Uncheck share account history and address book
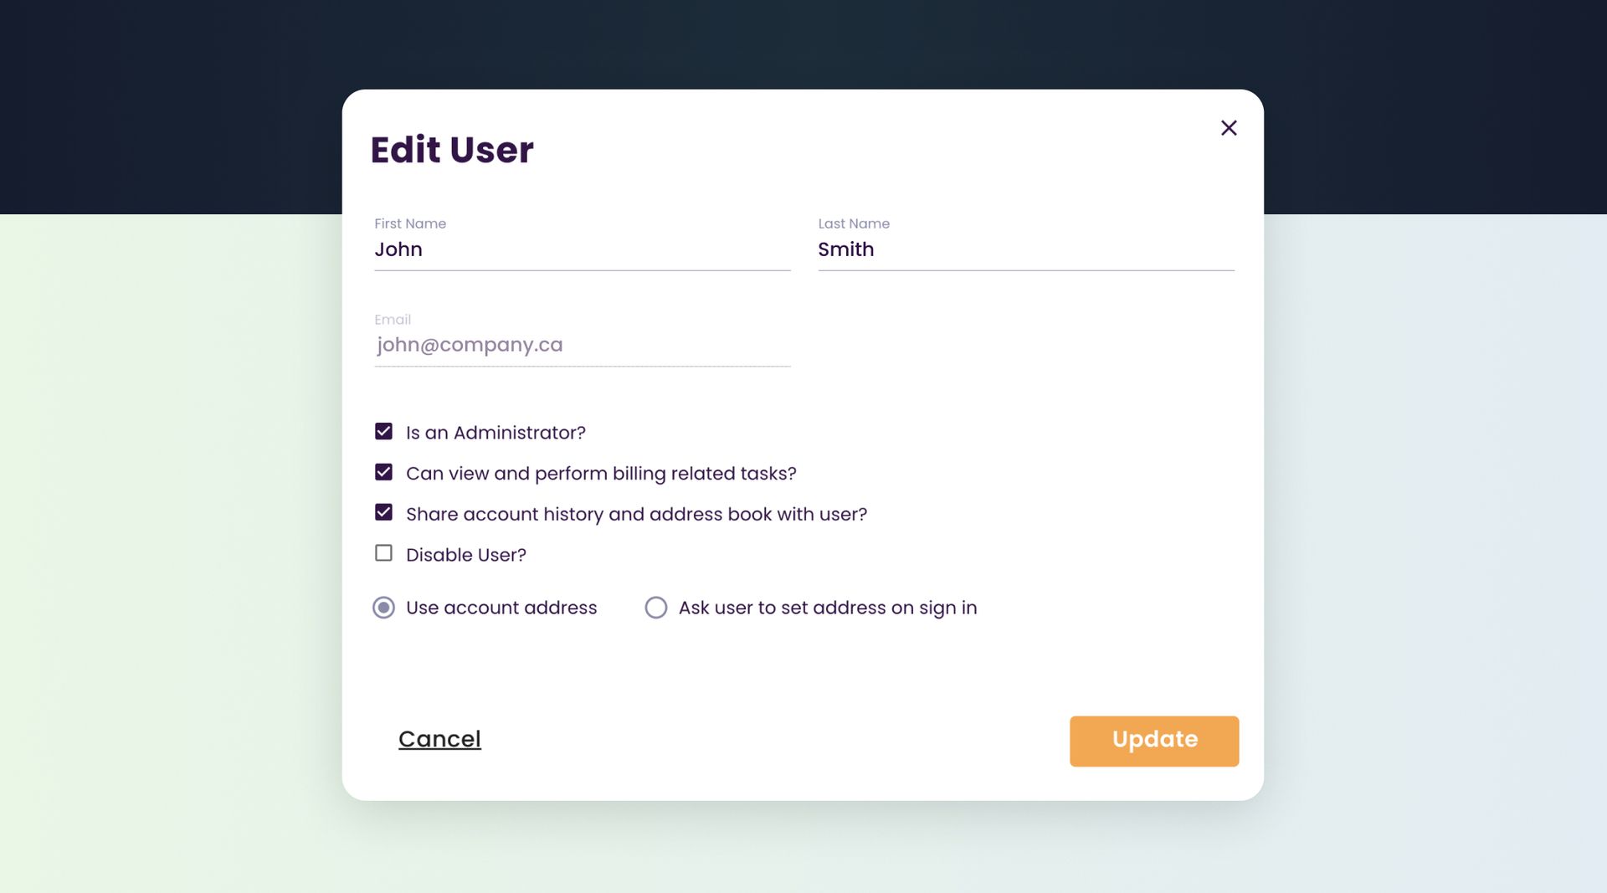The height and width of the screenshot is (893, 1607). tap(384, 512)
